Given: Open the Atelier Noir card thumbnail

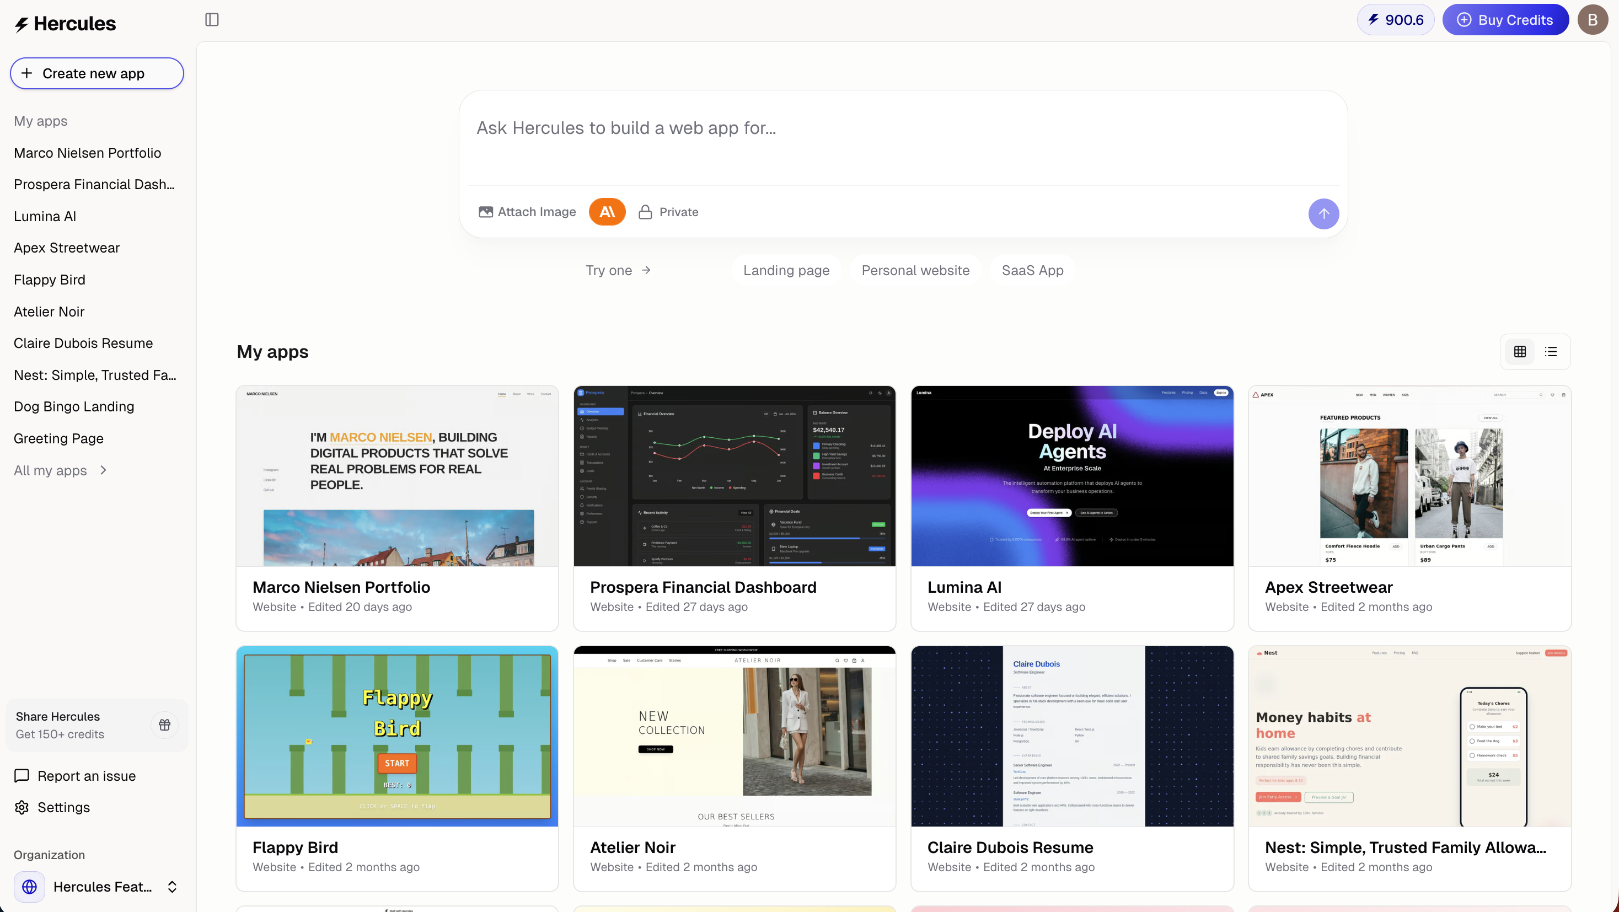Looking at the screenshot, I should (x=735, y=736).
